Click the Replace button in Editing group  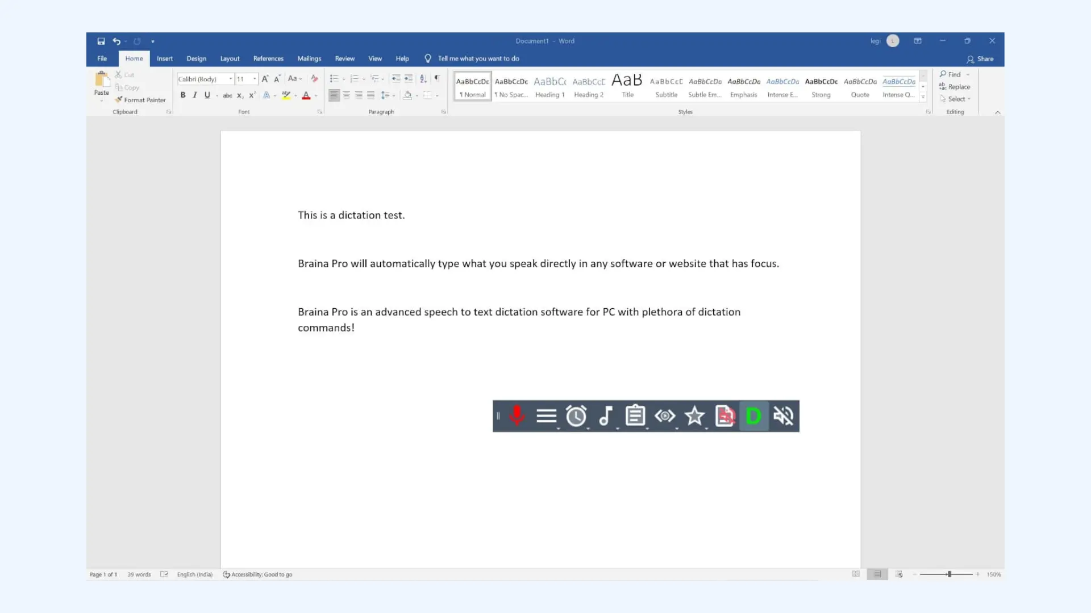point(958,86)
